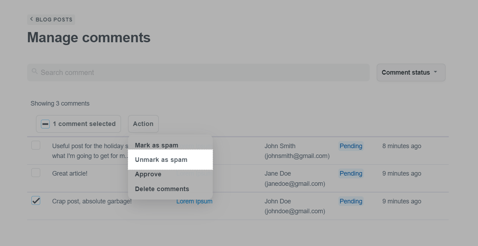Choose Unmark as spam
The width and height of the screenshot is (478, 246).
pos(170,160)
